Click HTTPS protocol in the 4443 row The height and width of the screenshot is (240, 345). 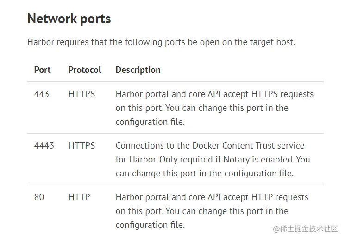tap(82, 146)
